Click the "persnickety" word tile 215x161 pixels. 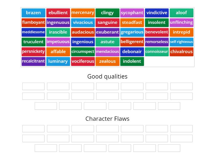click(33, 52)
